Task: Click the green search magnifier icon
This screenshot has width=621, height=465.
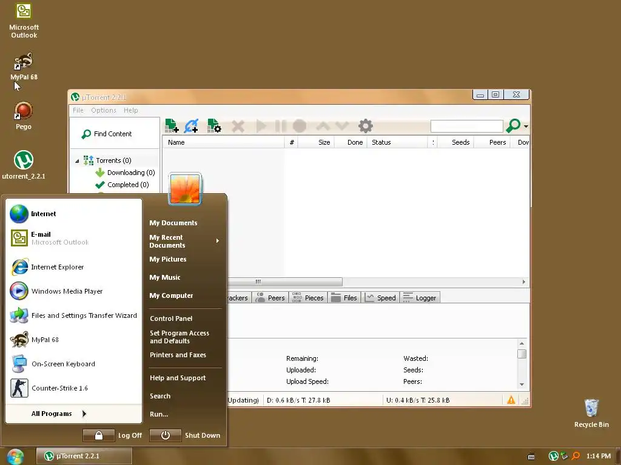Action: [513, 126]
